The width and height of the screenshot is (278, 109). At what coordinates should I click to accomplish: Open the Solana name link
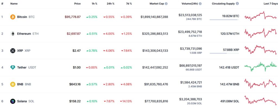pyautogui.click(x=22, y=101)
